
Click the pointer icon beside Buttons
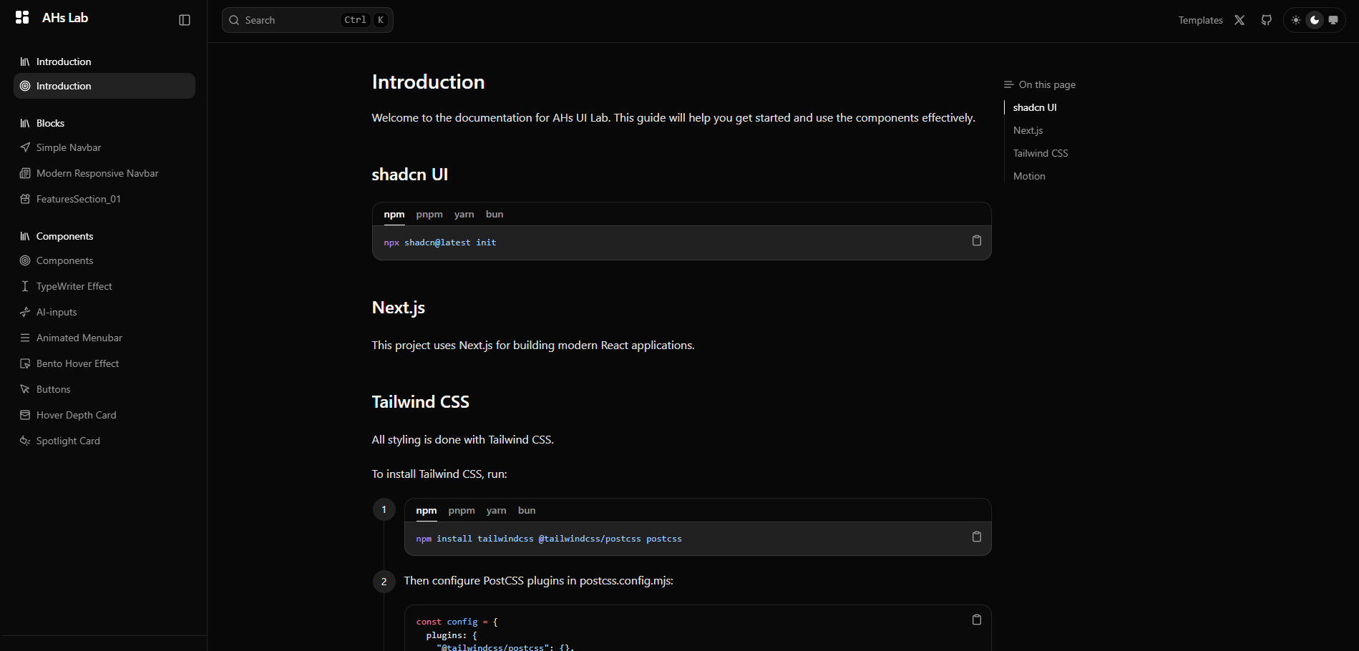25,389
